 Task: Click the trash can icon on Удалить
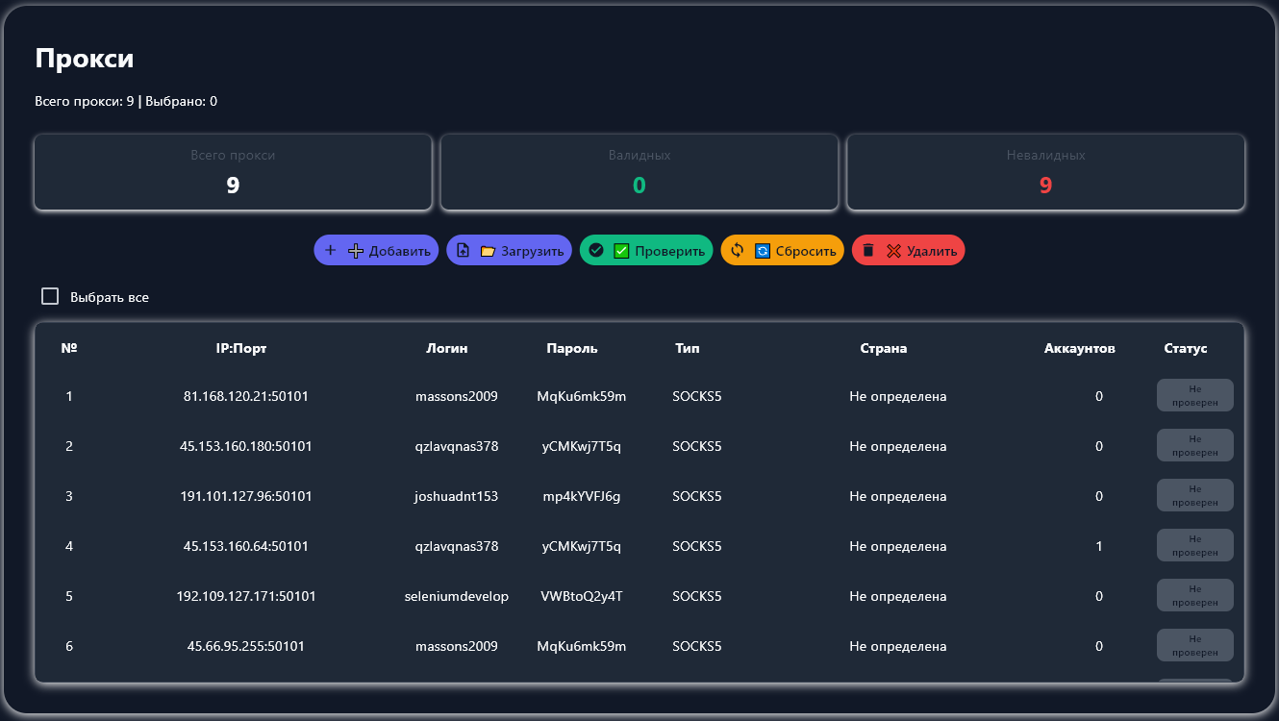pos(868,251)
